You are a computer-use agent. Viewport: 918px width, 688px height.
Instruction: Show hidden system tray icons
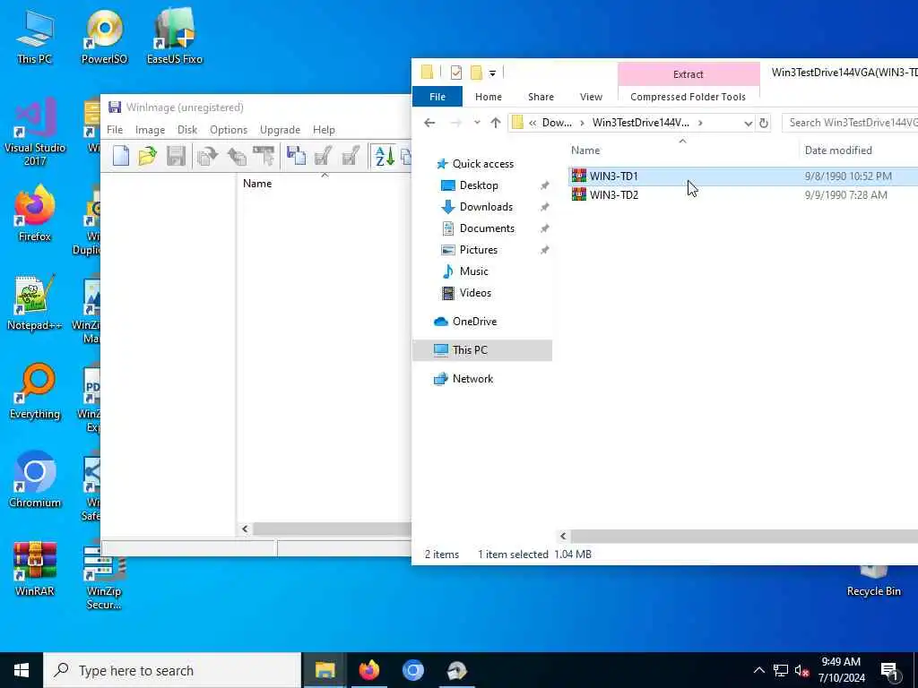click(758, 670)
